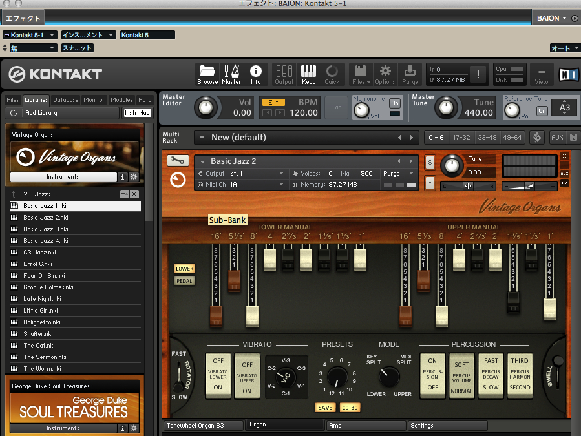Open the Kontakt 5-1 plugin dropdown
Screen dimensions: 581x436
pyautogui.click(x=30, y=35)
